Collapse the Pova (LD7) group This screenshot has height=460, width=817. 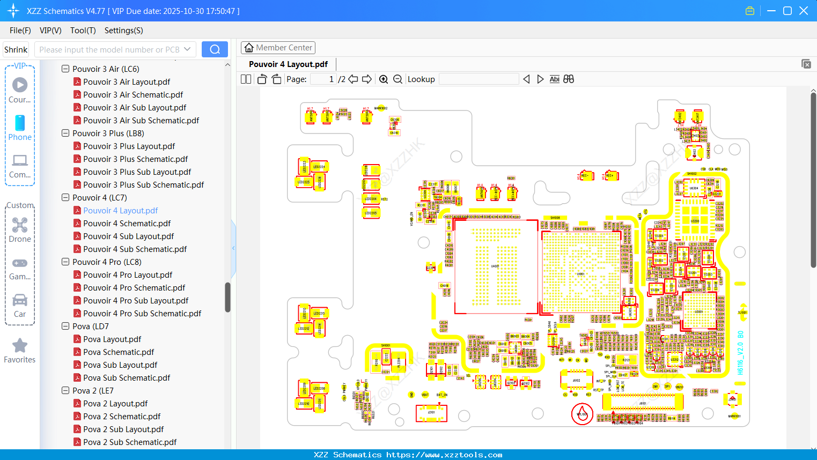coord(65,326)
